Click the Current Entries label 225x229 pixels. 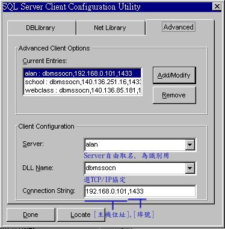(45, 61)
